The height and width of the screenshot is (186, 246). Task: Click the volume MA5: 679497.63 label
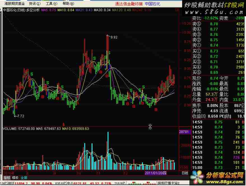pos(48,129)
